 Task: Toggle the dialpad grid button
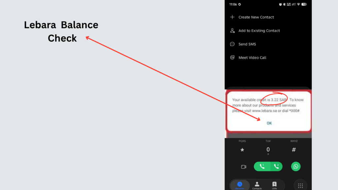pyautogui.click(x=300, y=185)
